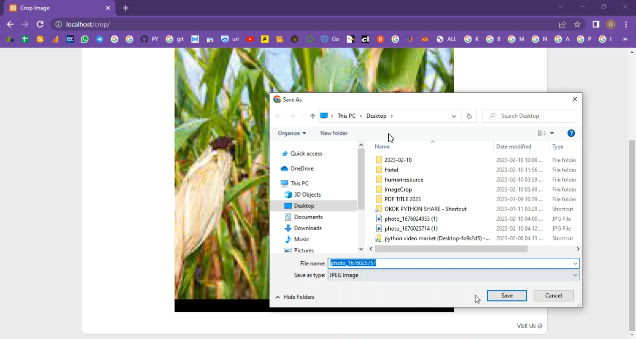The height and width of the screenshot is (339, 636).
Task: Open tab search dropdown in title bar
Action: [561, 7]
